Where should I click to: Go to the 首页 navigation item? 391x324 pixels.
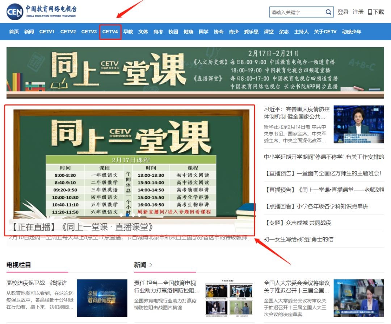click(x=14, y=32)
